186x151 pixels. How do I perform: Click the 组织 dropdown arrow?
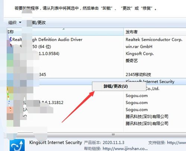click(20, 22)
